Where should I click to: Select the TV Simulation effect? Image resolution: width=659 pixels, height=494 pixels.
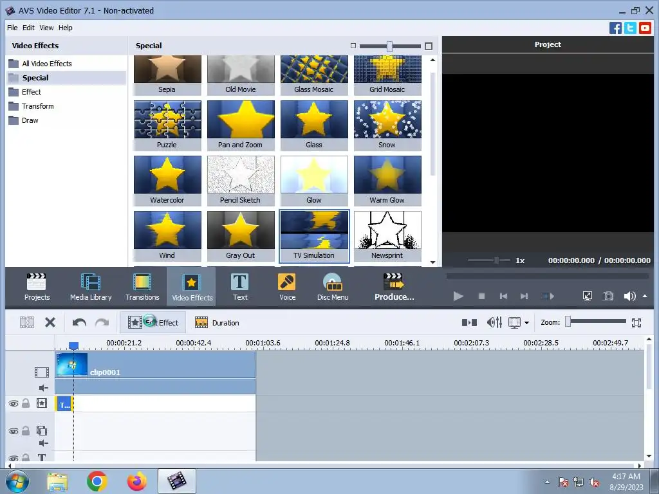[x=314, y=236]
